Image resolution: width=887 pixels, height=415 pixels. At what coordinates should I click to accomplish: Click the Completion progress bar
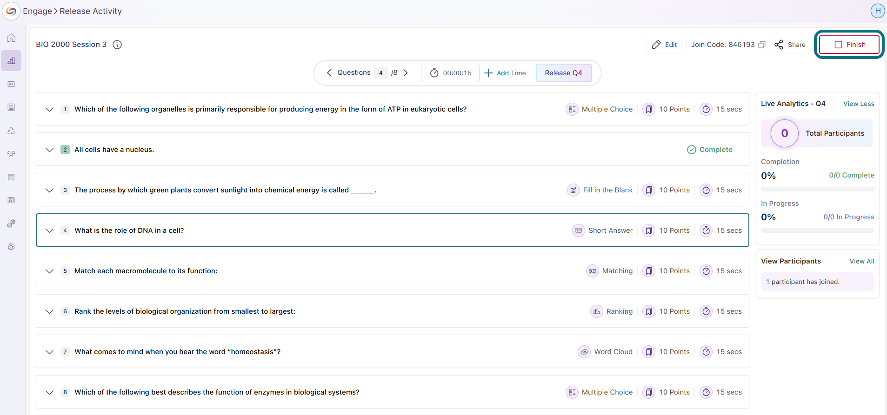tap(818, 189)
